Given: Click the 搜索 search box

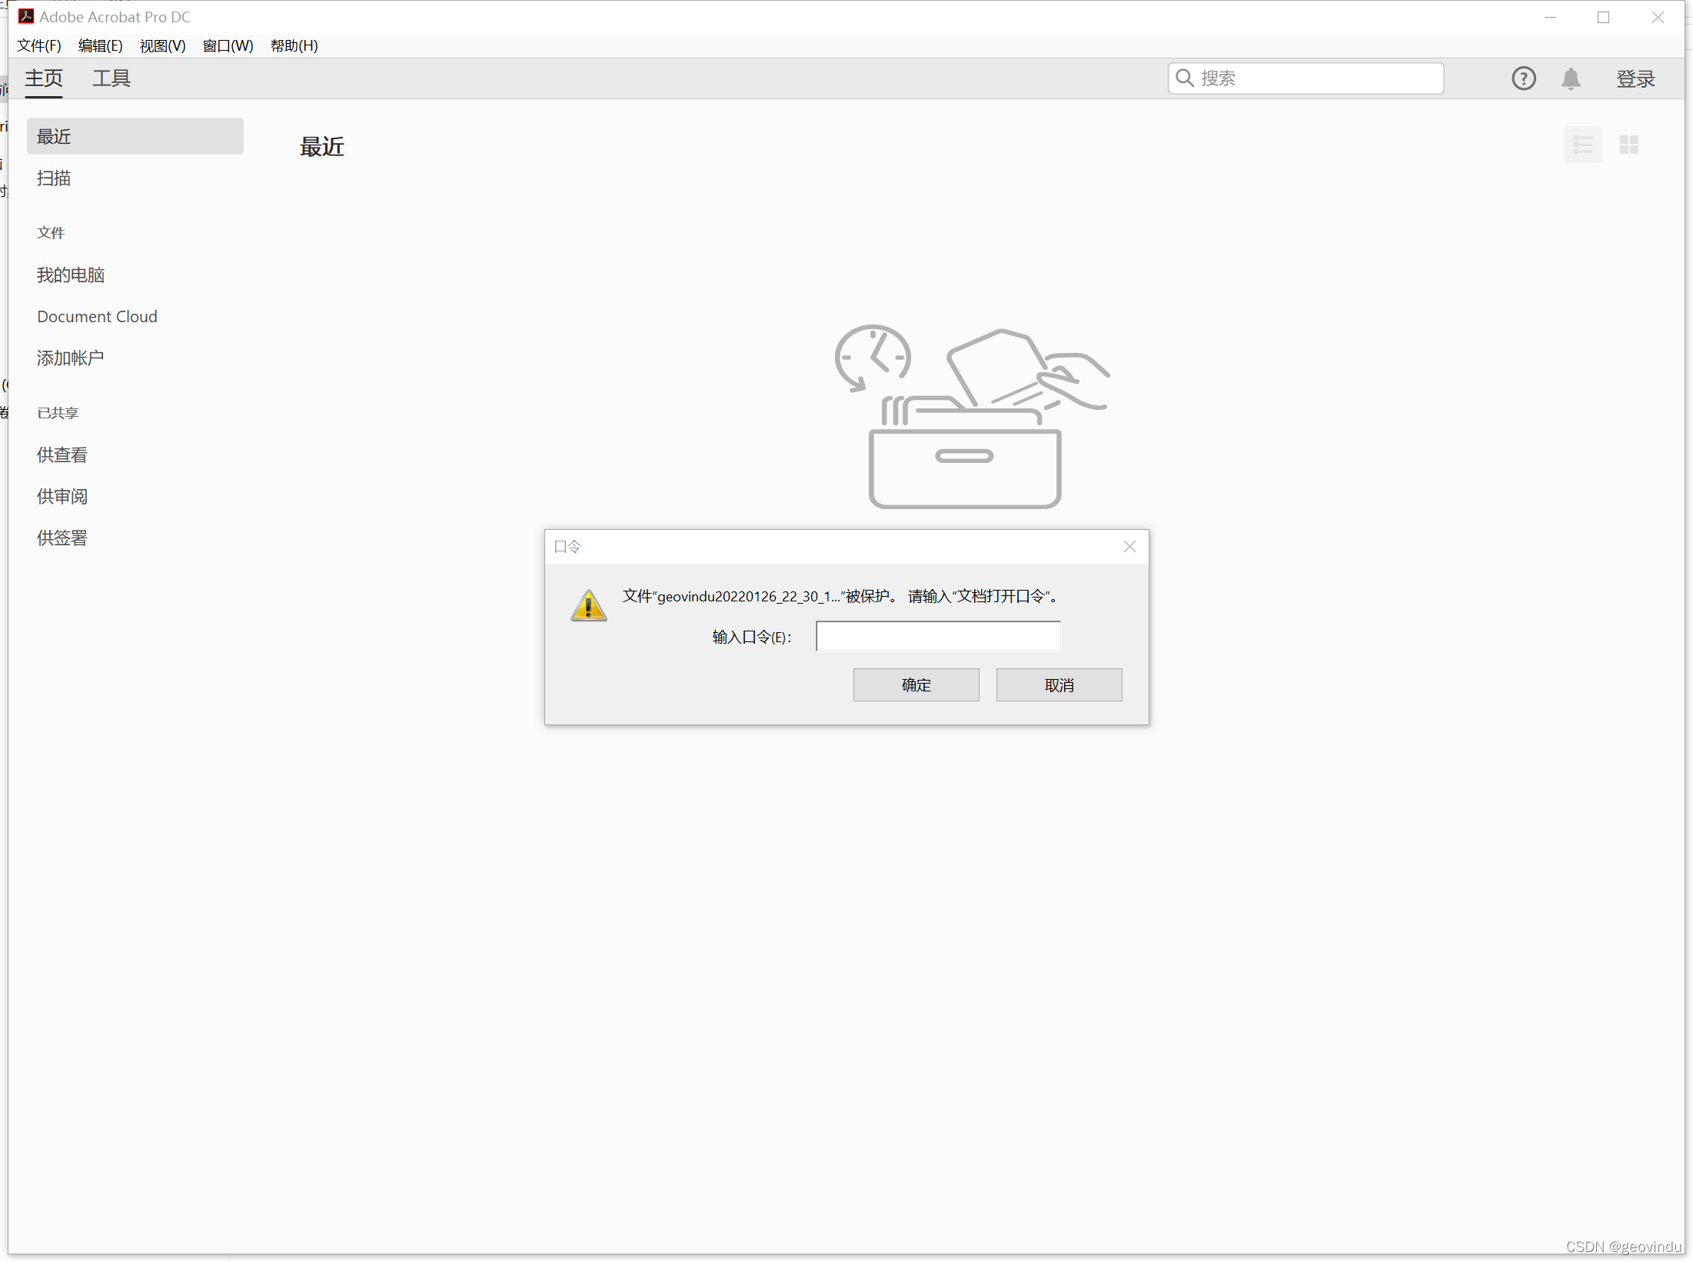Looking at the screenshot, I should (x=1316, y=78).
